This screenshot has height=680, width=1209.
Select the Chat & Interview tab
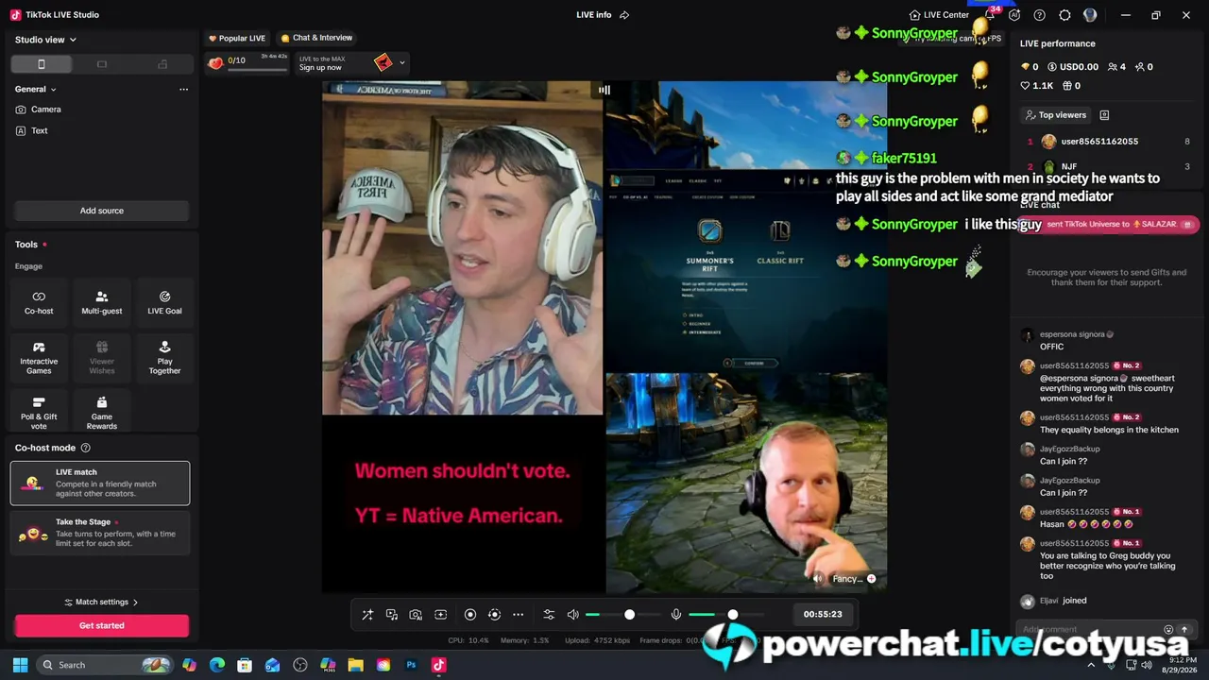point(316,39)
